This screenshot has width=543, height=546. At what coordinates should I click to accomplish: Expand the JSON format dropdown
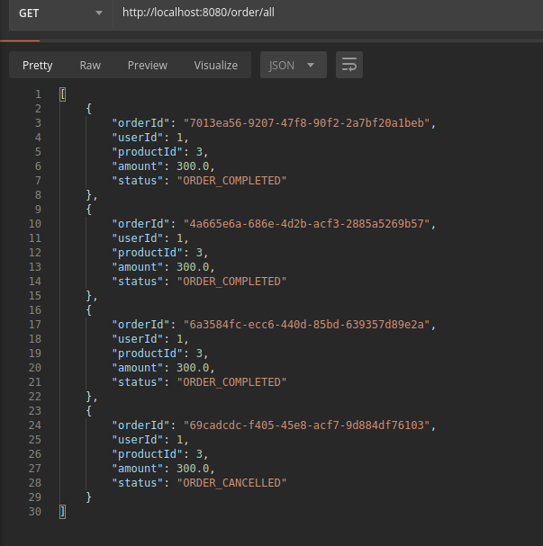[x=293, y=65]
